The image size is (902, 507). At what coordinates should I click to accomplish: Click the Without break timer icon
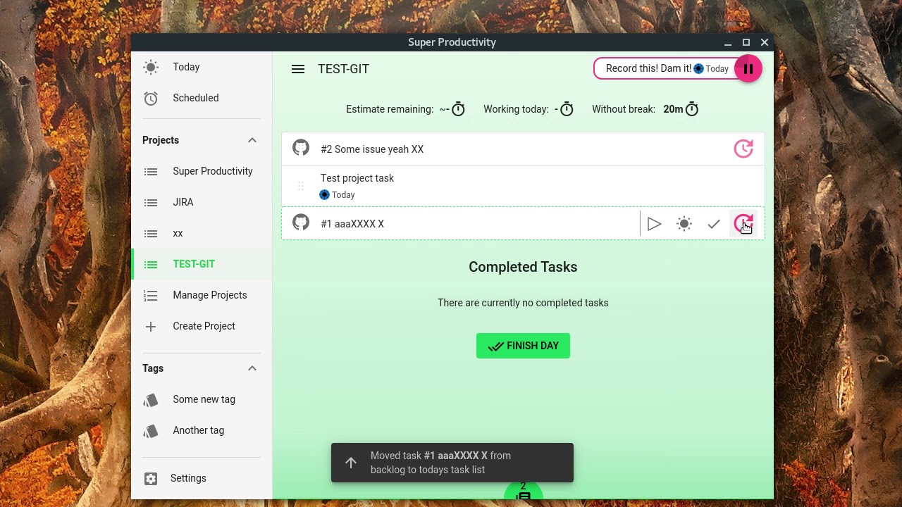point(692,109)
